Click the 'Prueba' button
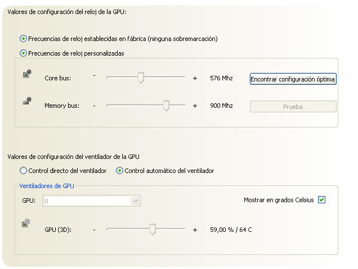Viewport: 358px width, 269px height. tap(293, 106)
